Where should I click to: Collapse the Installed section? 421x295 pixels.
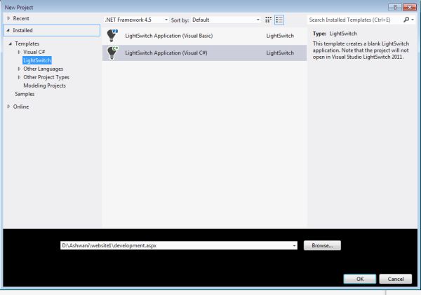pyautogui.click(x=8, y=30)
